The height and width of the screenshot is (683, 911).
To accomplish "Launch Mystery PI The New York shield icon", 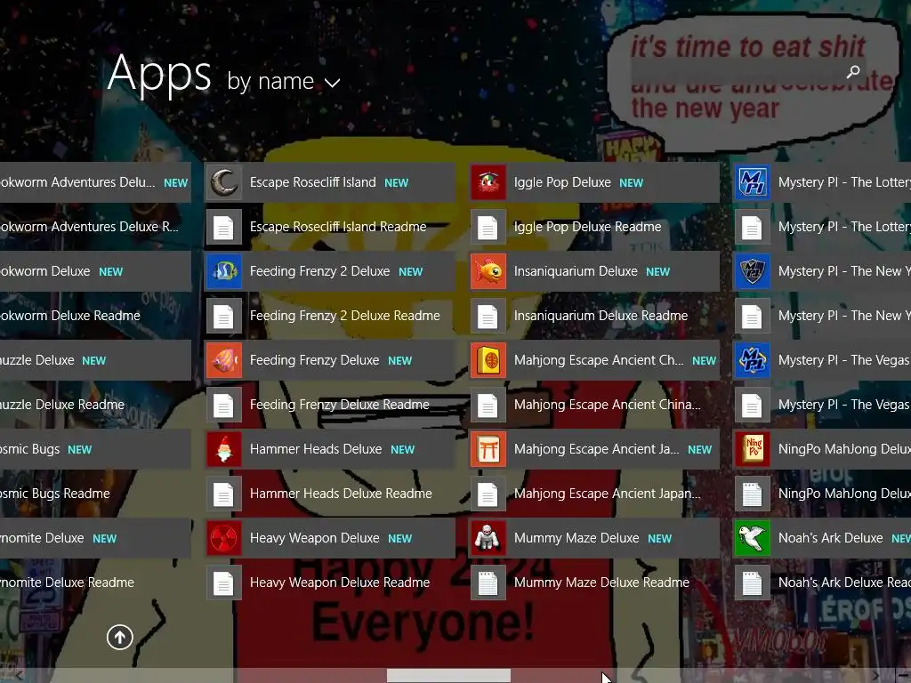I will pyautogui.click(x=753, y=271).
